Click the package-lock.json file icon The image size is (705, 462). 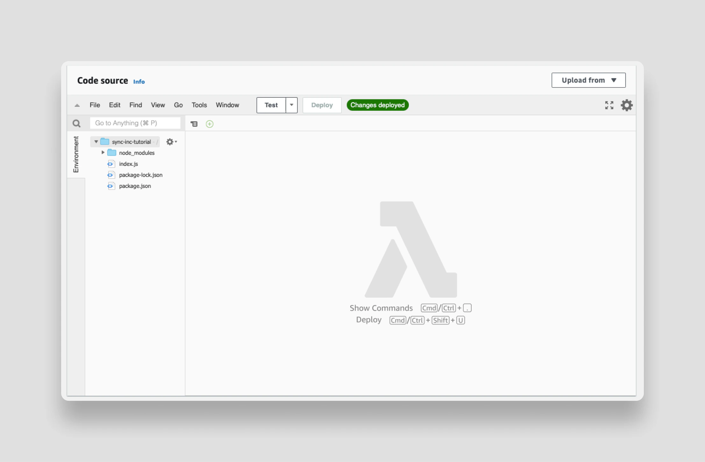click(110, 175)
